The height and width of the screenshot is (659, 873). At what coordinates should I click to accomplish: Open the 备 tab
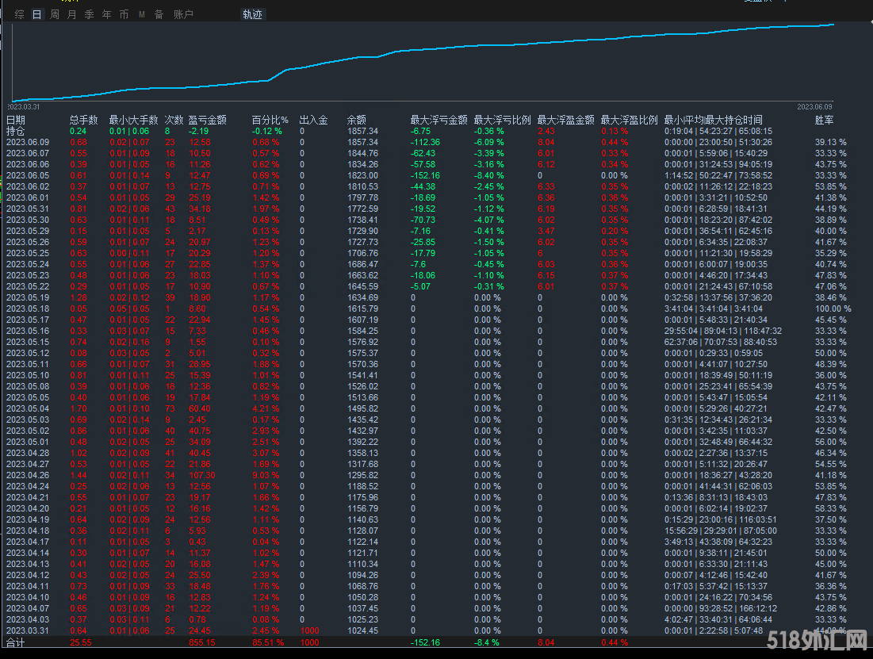pos(159,14)
